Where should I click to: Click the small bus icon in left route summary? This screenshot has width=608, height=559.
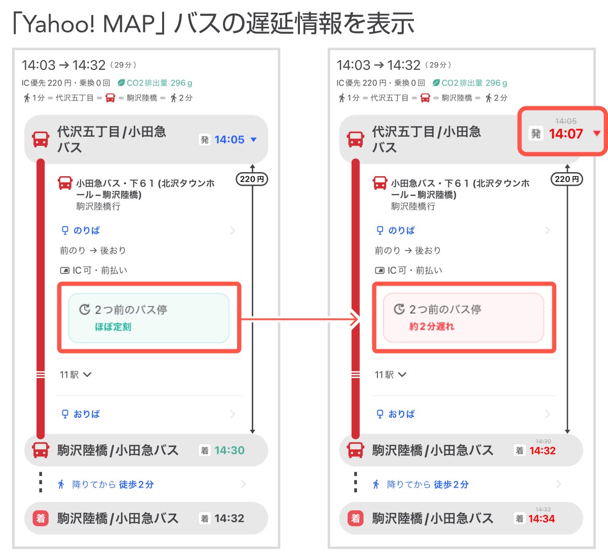point(110,98)
